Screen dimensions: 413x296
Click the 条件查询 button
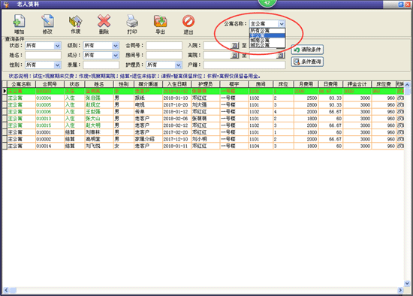pos(307,62)
